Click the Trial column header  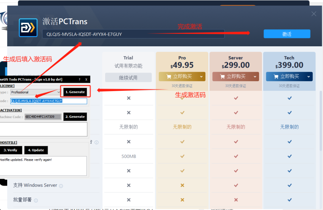point(128,58)
